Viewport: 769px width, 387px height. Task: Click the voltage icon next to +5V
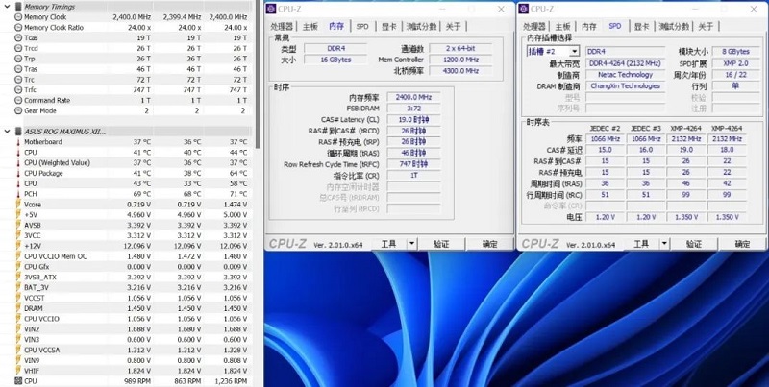(18, 214)
